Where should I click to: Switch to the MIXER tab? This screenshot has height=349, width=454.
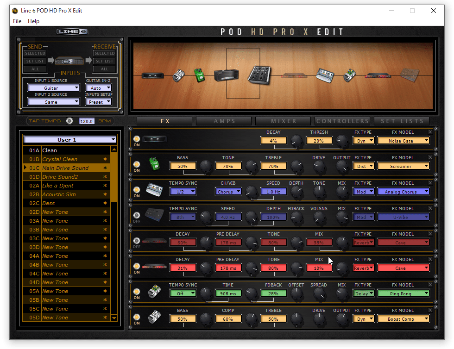click(x=283, y=121)
